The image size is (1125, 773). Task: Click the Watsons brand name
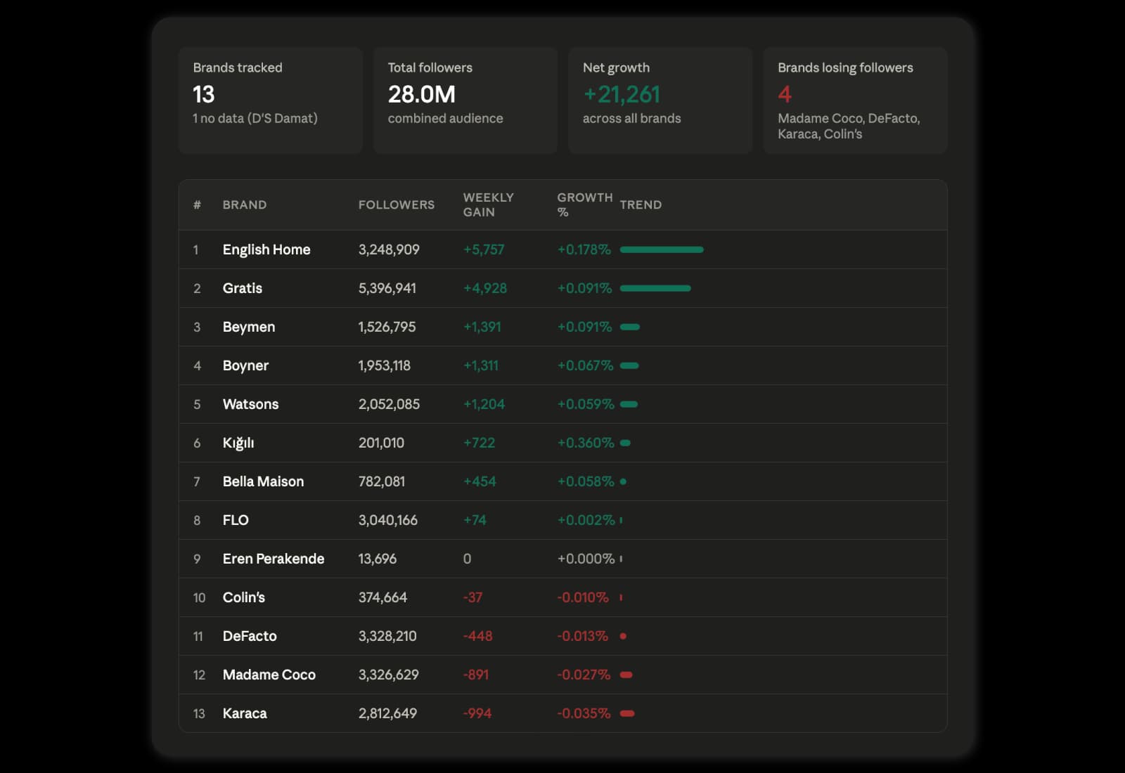point(250,404)
